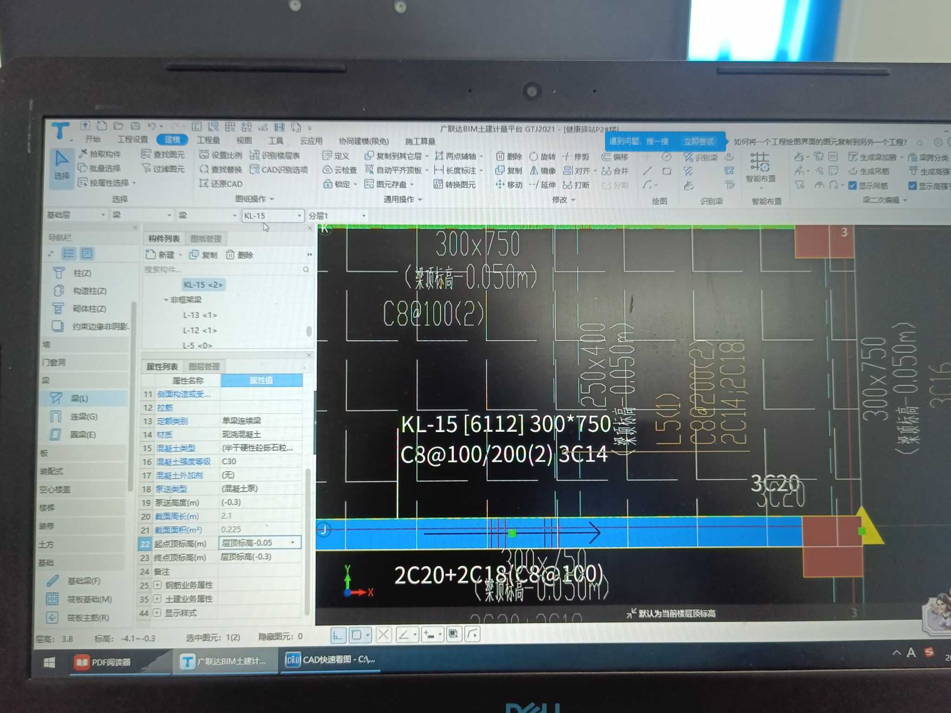This screenshot has height=713, width=951.
Task: Click component list vertical scrollbar
Action: pos(309,332)
